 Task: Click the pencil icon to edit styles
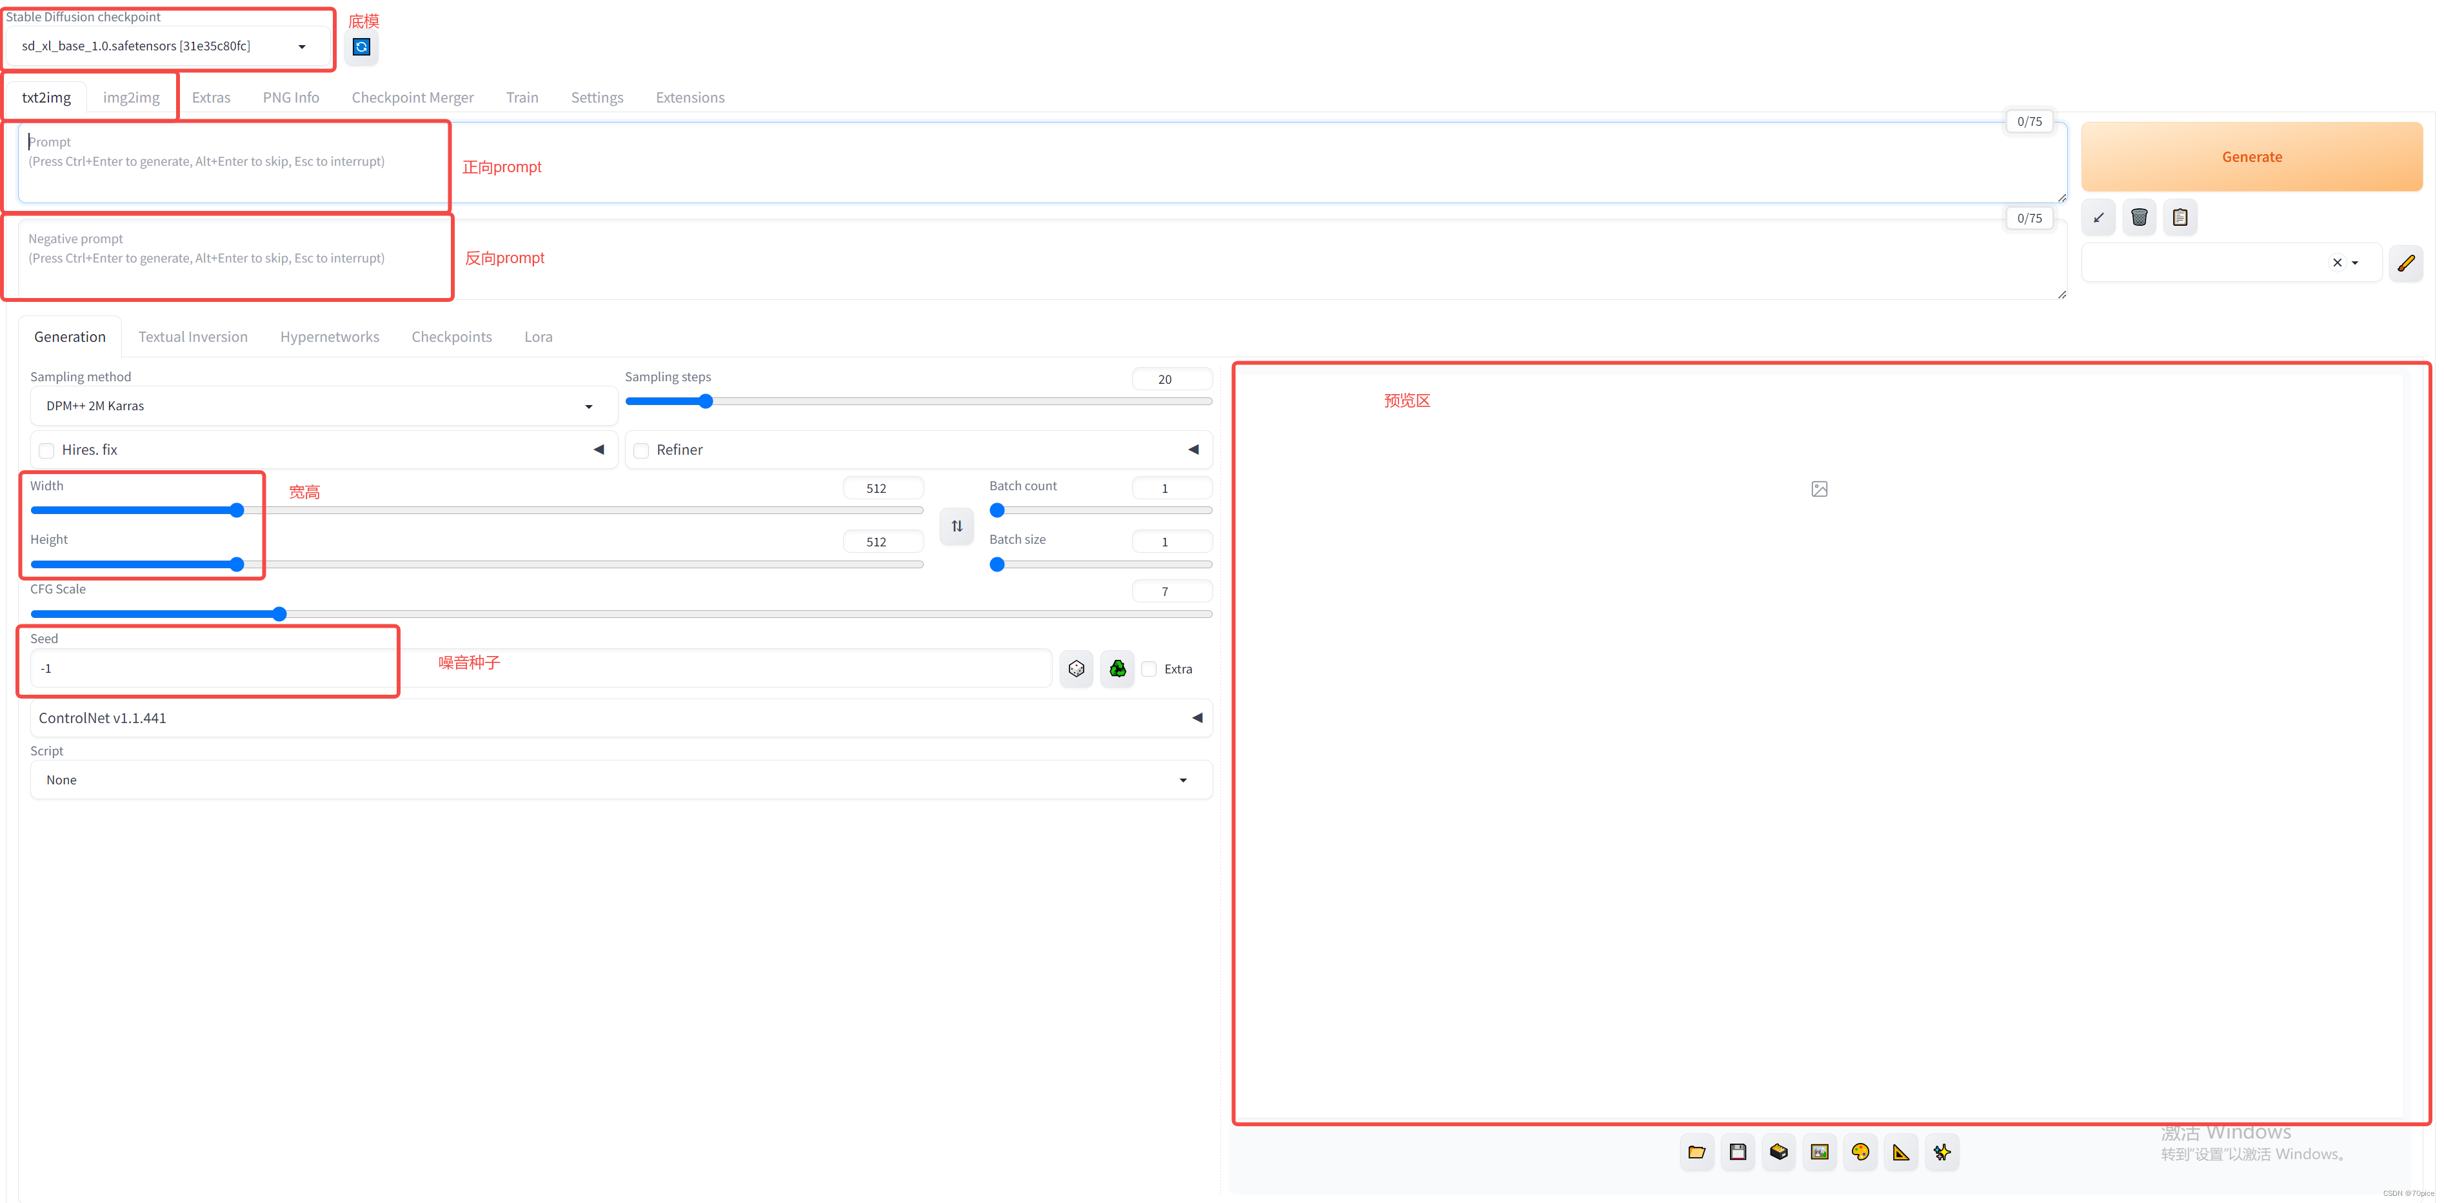2406,263
